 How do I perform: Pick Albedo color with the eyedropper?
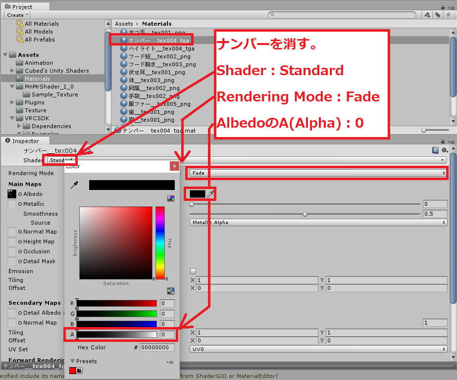[x=210, y=193]
